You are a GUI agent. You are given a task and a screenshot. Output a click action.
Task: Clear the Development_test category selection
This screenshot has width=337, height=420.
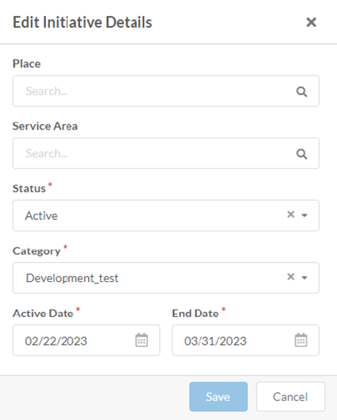[x=291, y=277]
